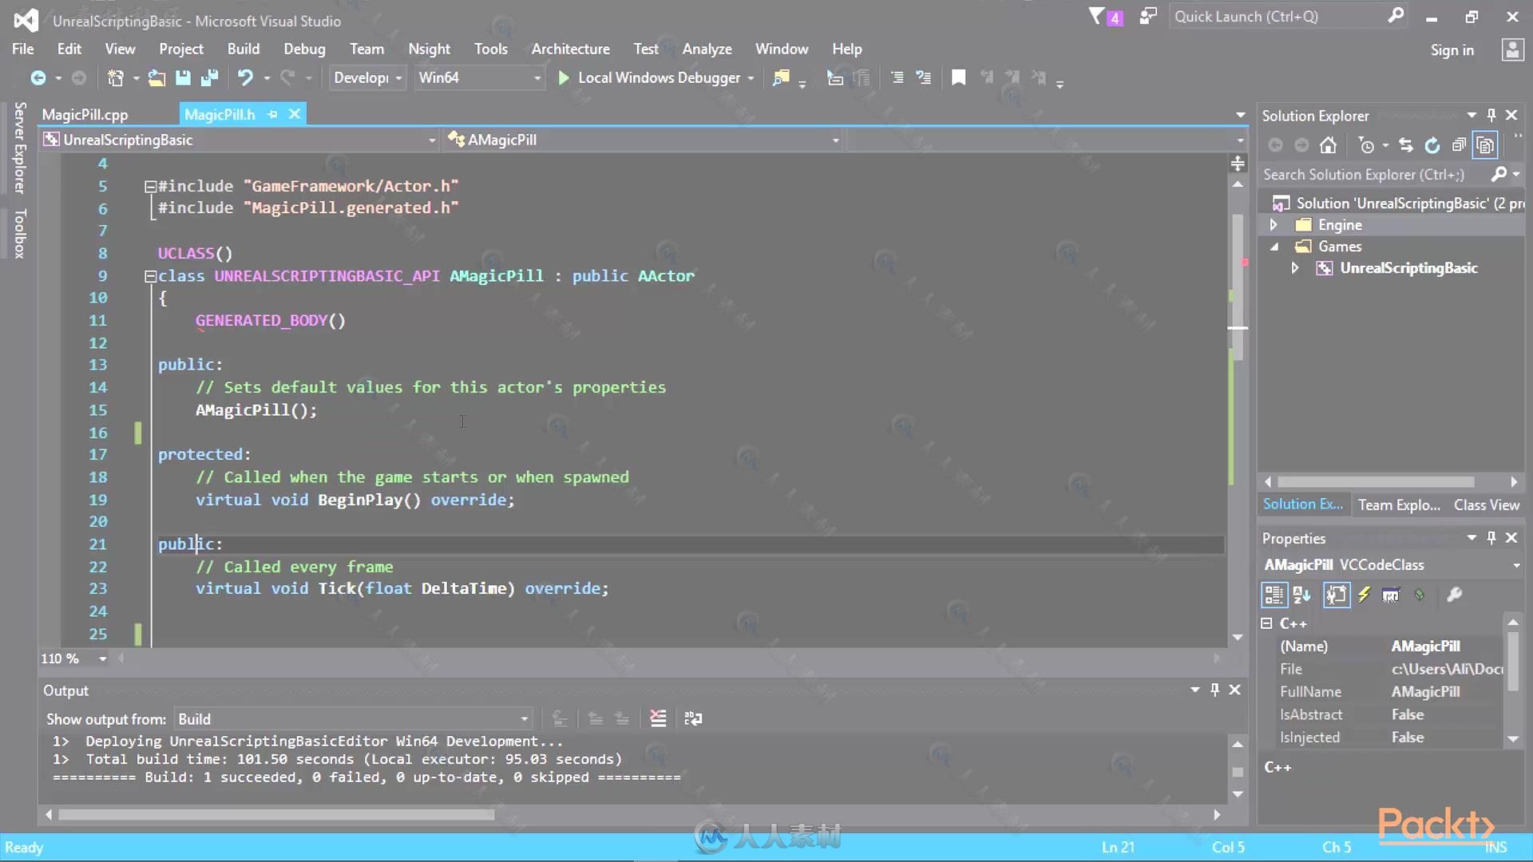
Task: Select the Solution 'UnrealScriptingBasic' root item
Action: [1398, 204]
